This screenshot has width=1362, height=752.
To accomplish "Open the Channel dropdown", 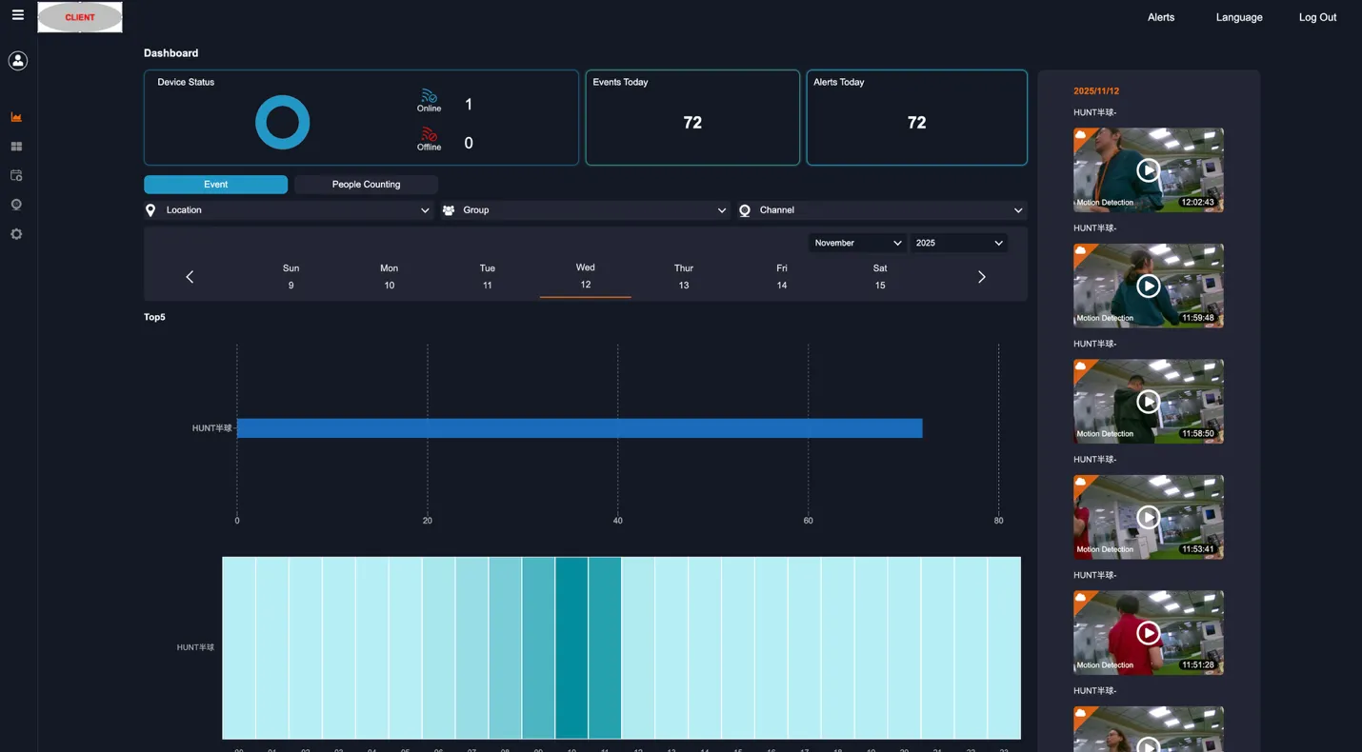I will pos(881,209).
